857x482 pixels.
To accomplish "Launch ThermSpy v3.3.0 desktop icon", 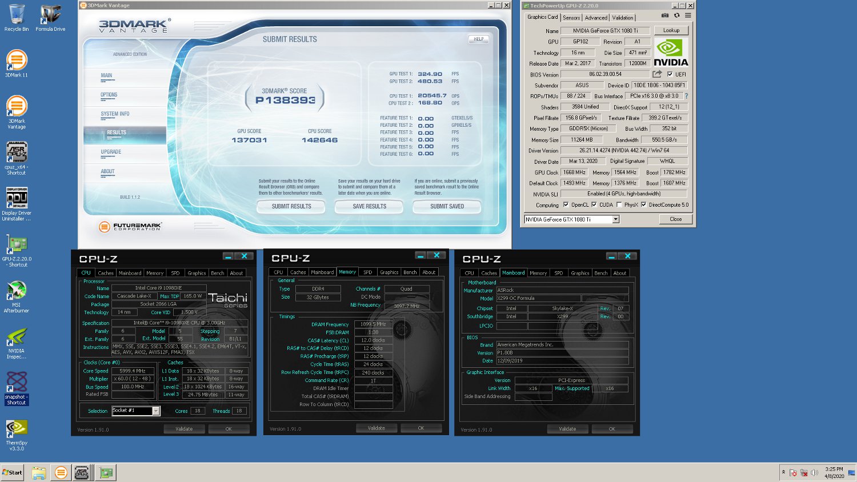I will click(x=17, y=435).
